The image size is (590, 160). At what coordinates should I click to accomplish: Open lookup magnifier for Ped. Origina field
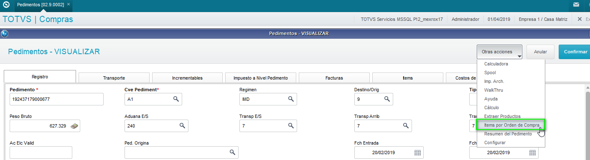tap(232, 152)
